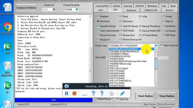Viewport: 193px width, 108px height.
Task: Switch to the Qualcomm tab
Action: pos(131,10)
